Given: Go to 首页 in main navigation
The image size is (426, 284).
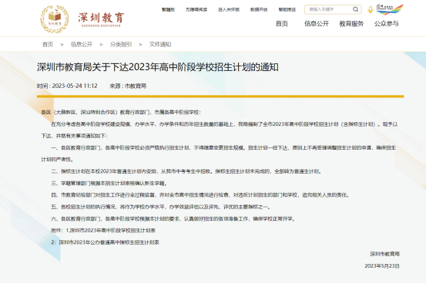Looking at the screenshot, I should [282, 24].
